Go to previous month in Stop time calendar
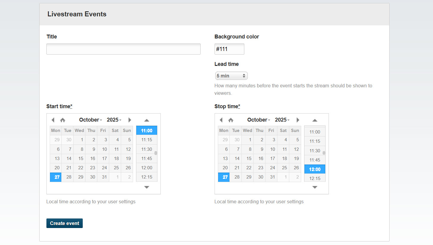The image size is (433, 245). point(221,120)
